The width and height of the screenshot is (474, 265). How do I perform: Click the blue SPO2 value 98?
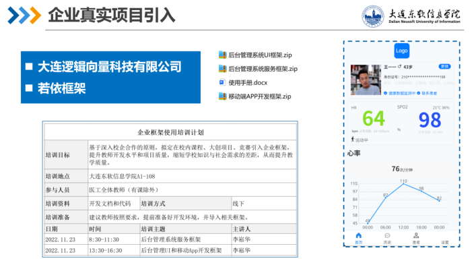tap(430, 120)
